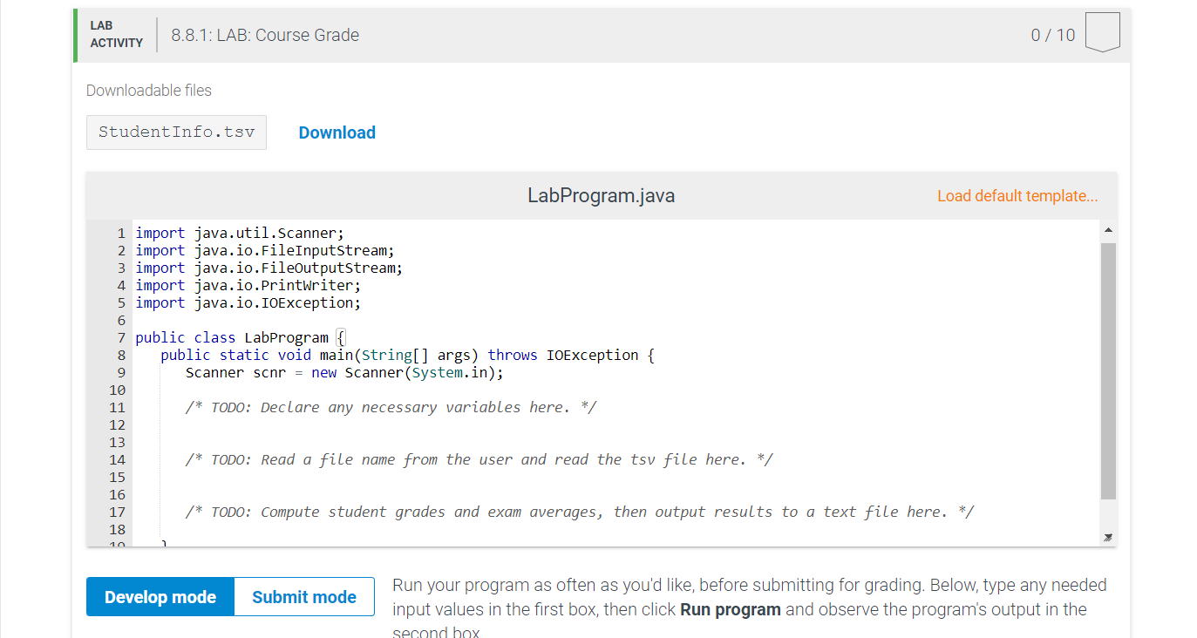Screen dimensions: 1197x638
Task: Stay on Develop mode tab
Action: [x=160, y=596]
